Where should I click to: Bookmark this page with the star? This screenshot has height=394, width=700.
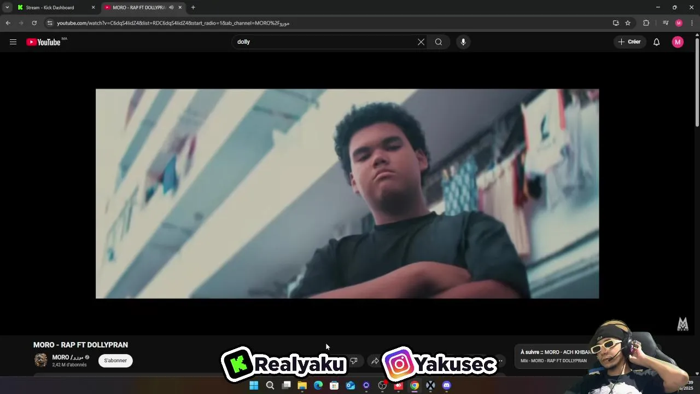click(x=628, y=23)
